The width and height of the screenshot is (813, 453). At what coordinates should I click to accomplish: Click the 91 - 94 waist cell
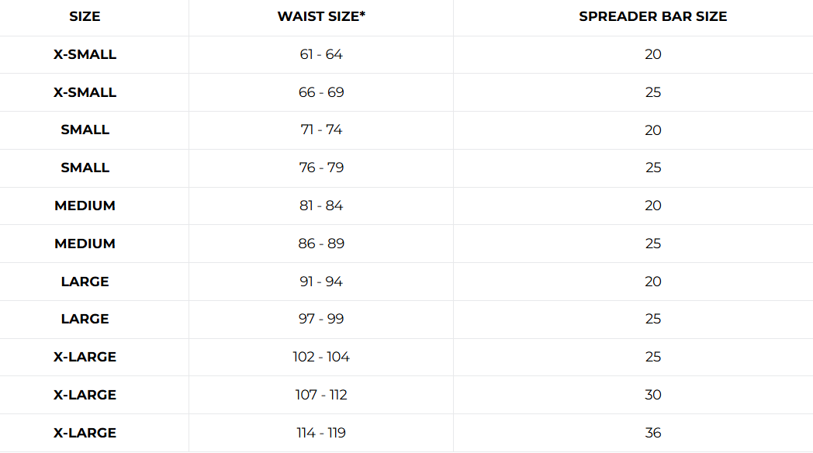pos(321,282)
